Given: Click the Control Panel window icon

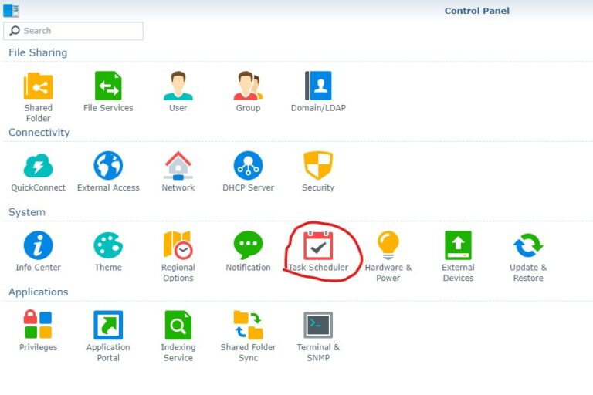Looking at the screenshot, I should point(11,10).
